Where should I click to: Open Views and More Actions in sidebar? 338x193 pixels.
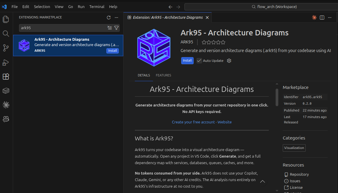pos(116,18)
